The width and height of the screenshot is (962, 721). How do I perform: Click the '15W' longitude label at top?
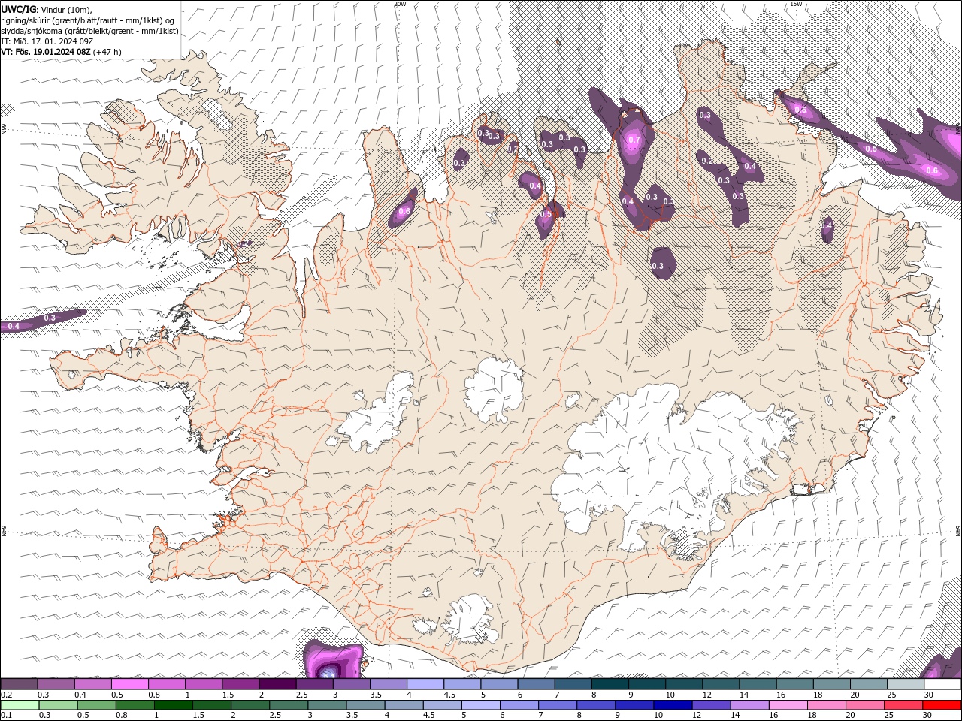click(796, 4)
